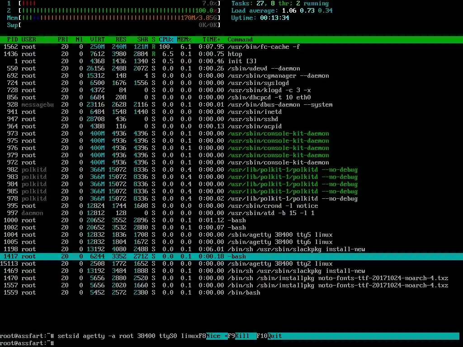Click the PRI column header
This screenshot has height=347, width=463.
pos(63,40)
